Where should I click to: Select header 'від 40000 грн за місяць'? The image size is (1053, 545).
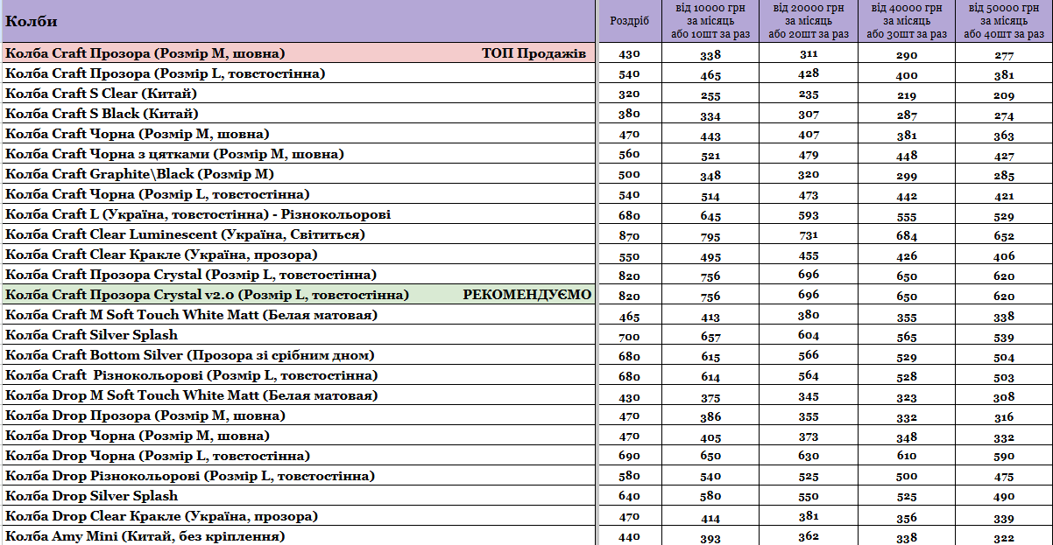[907, 20]
